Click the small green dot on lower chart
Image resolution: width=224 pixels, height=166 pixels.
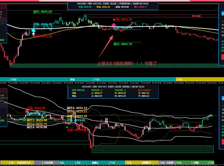point(67,127)
